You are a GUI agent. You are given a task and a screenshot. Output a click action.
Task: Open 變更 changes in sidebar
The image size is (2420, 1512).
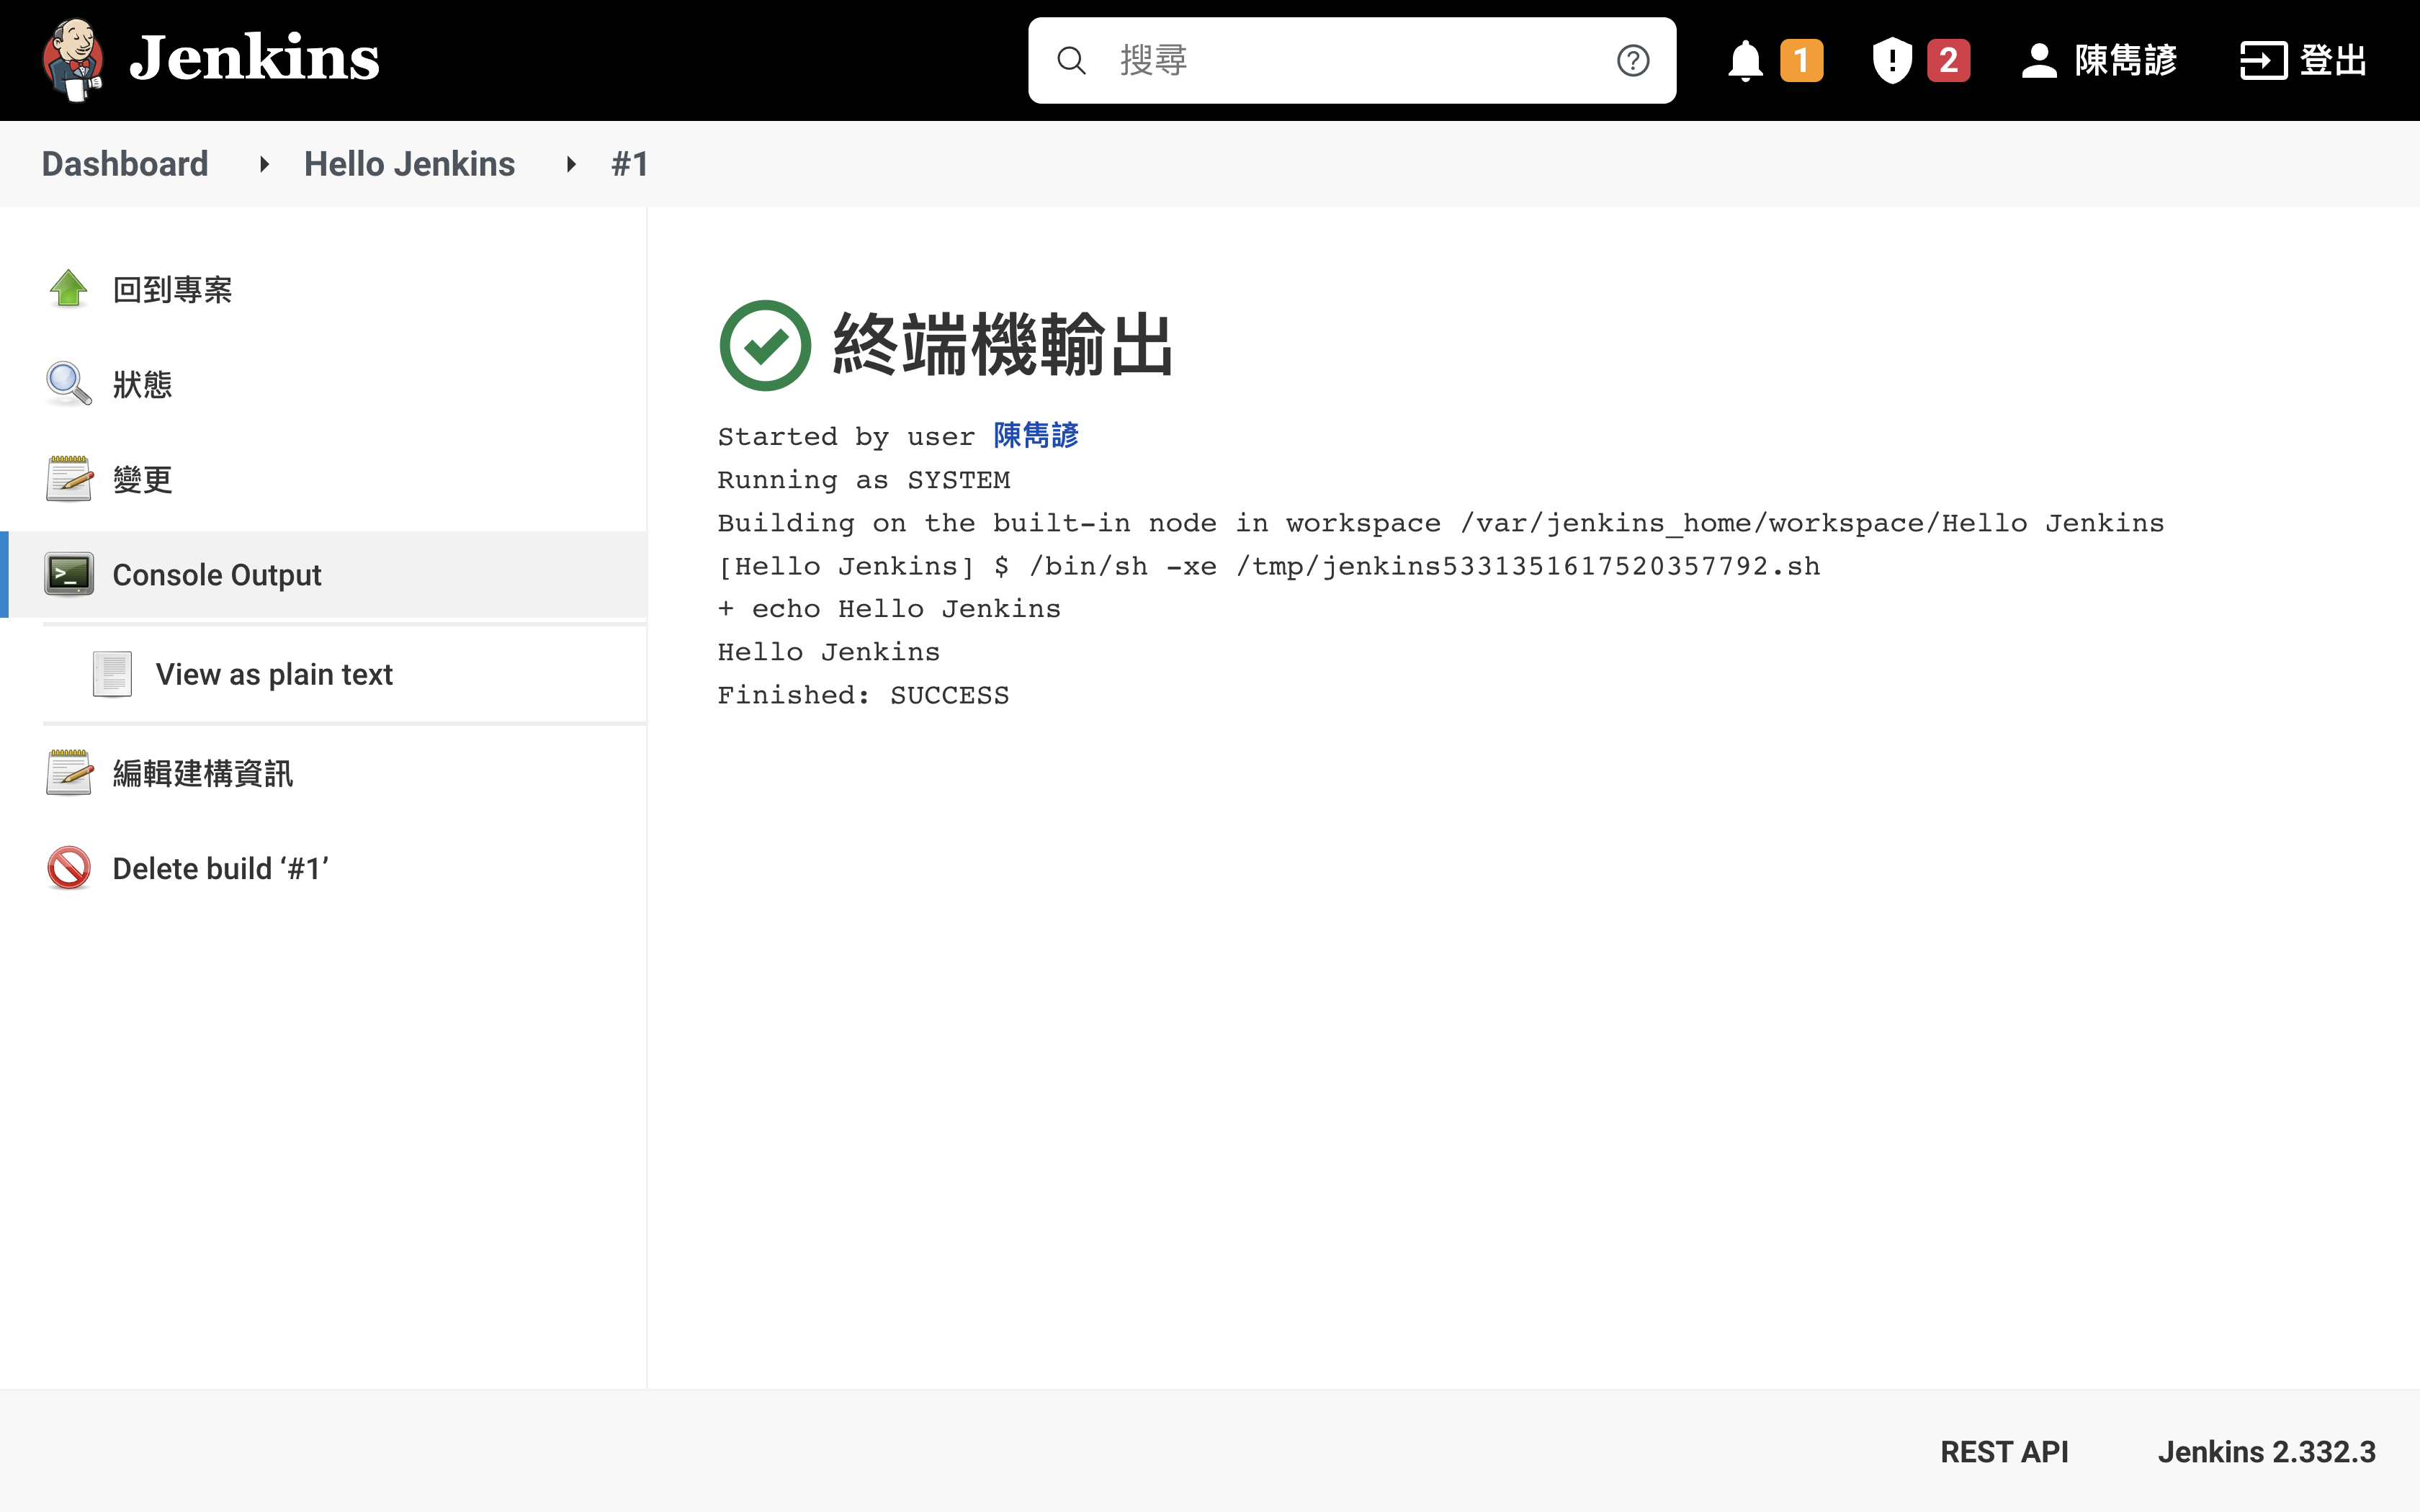click(x=142, y=480)
